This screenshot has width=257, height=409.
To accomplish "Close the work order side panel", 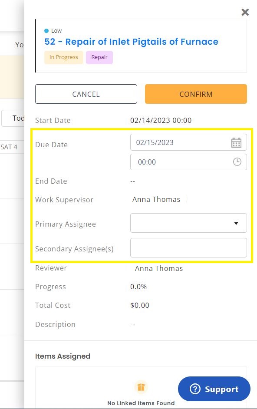I will [x=245, y=12].
